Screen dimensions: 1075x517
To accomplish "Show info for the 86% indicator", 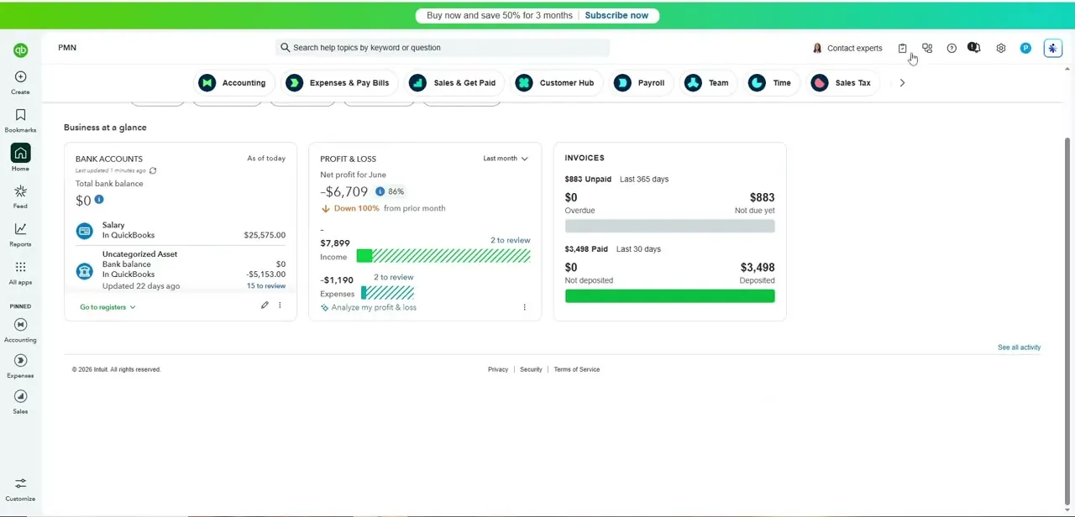I will [380, 191].
